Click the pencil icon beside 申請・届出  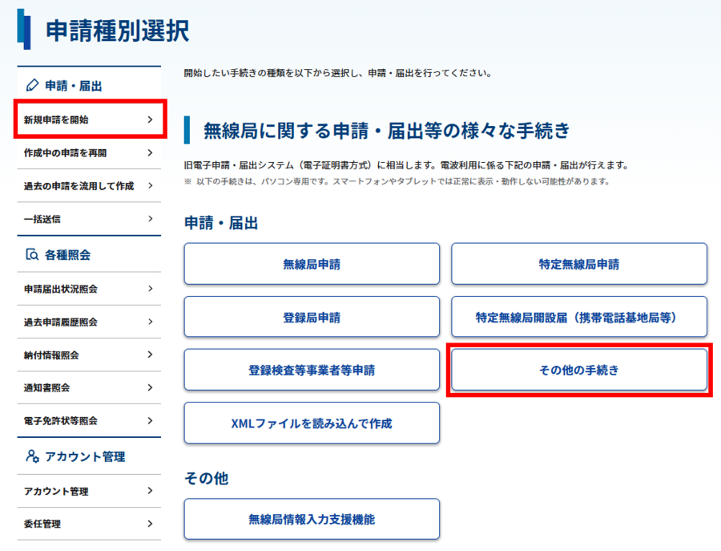click(x=32, y=85)
